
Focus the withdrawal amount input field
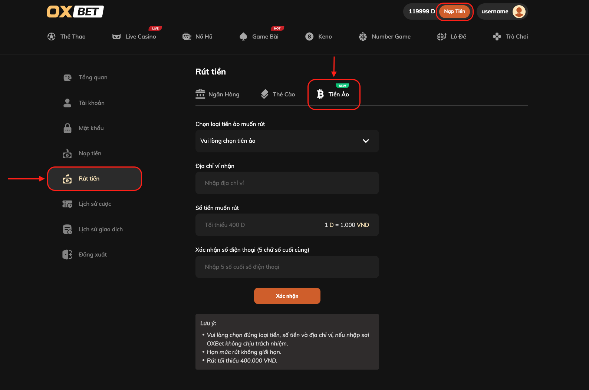click(x=287, y=225)
